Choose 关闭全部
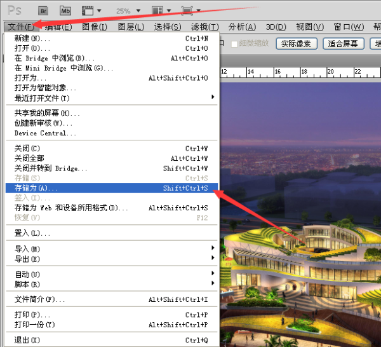Screen dimensions: 381x347 pyautogui.click(x=112, y=158)
